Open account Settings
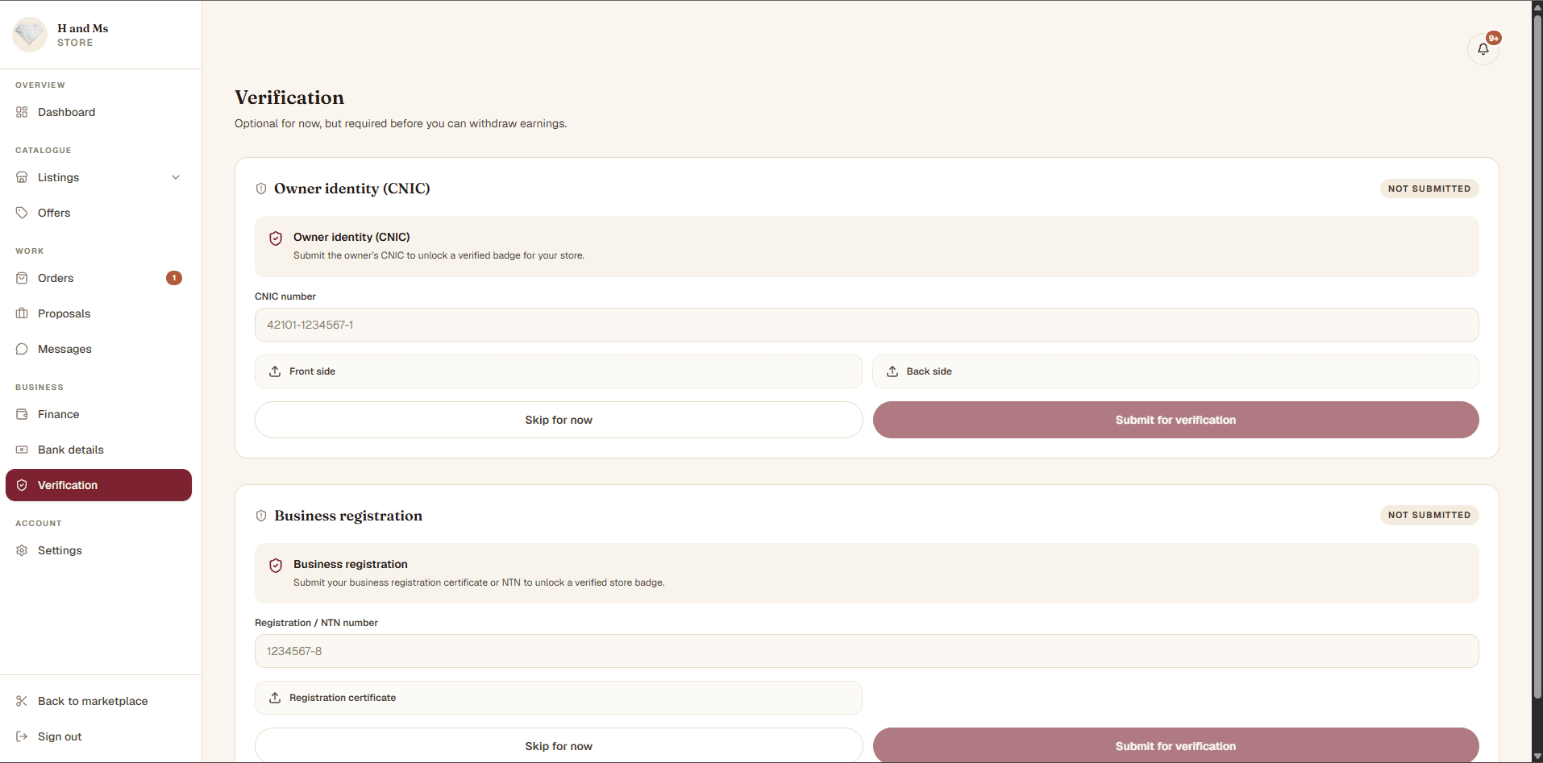Image resolution: width=1543 pixels, height=763 pixels. tap(98, 550)
